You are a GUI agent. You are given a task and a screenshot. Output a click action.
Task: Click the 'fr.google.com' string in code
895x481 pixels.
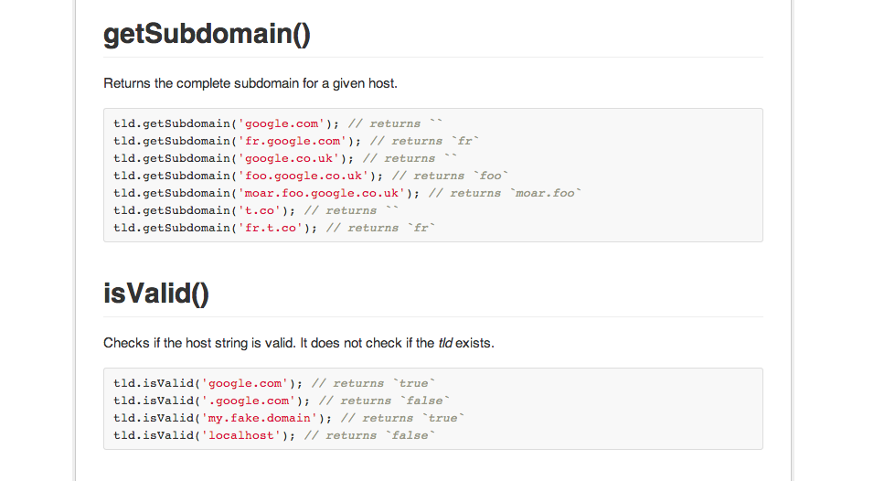pos(293,141)
